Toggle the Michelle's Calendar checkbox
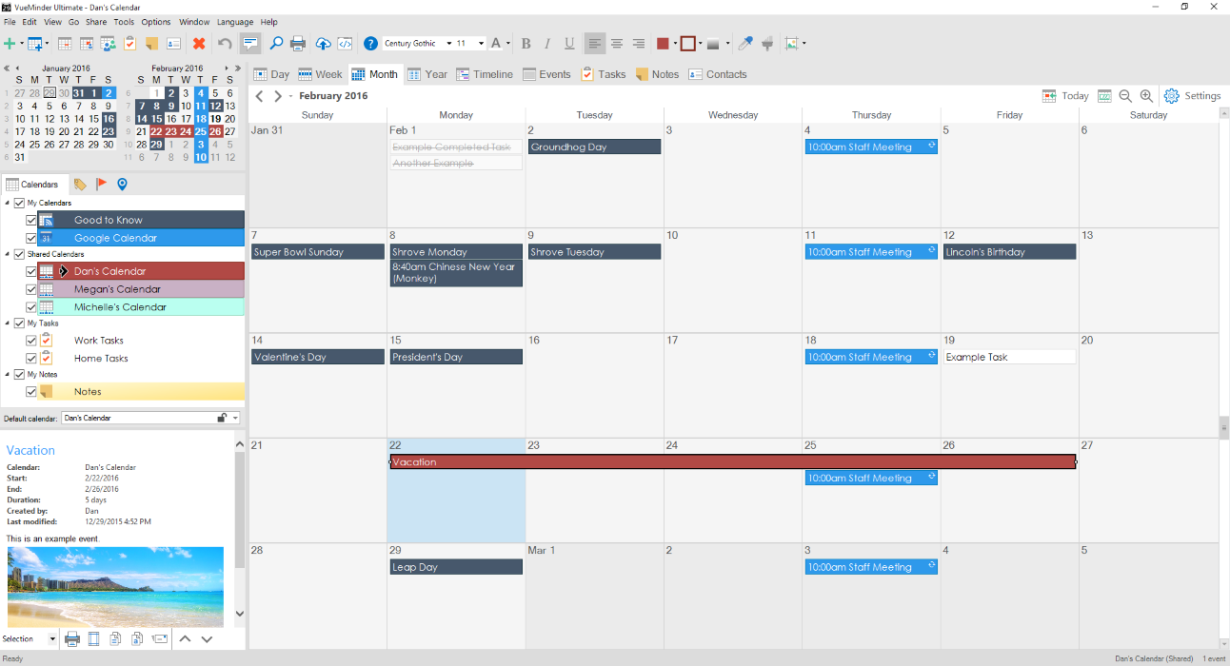Image resolution: width=1230 pixels, height=666 pixels. tap(31, 307)
